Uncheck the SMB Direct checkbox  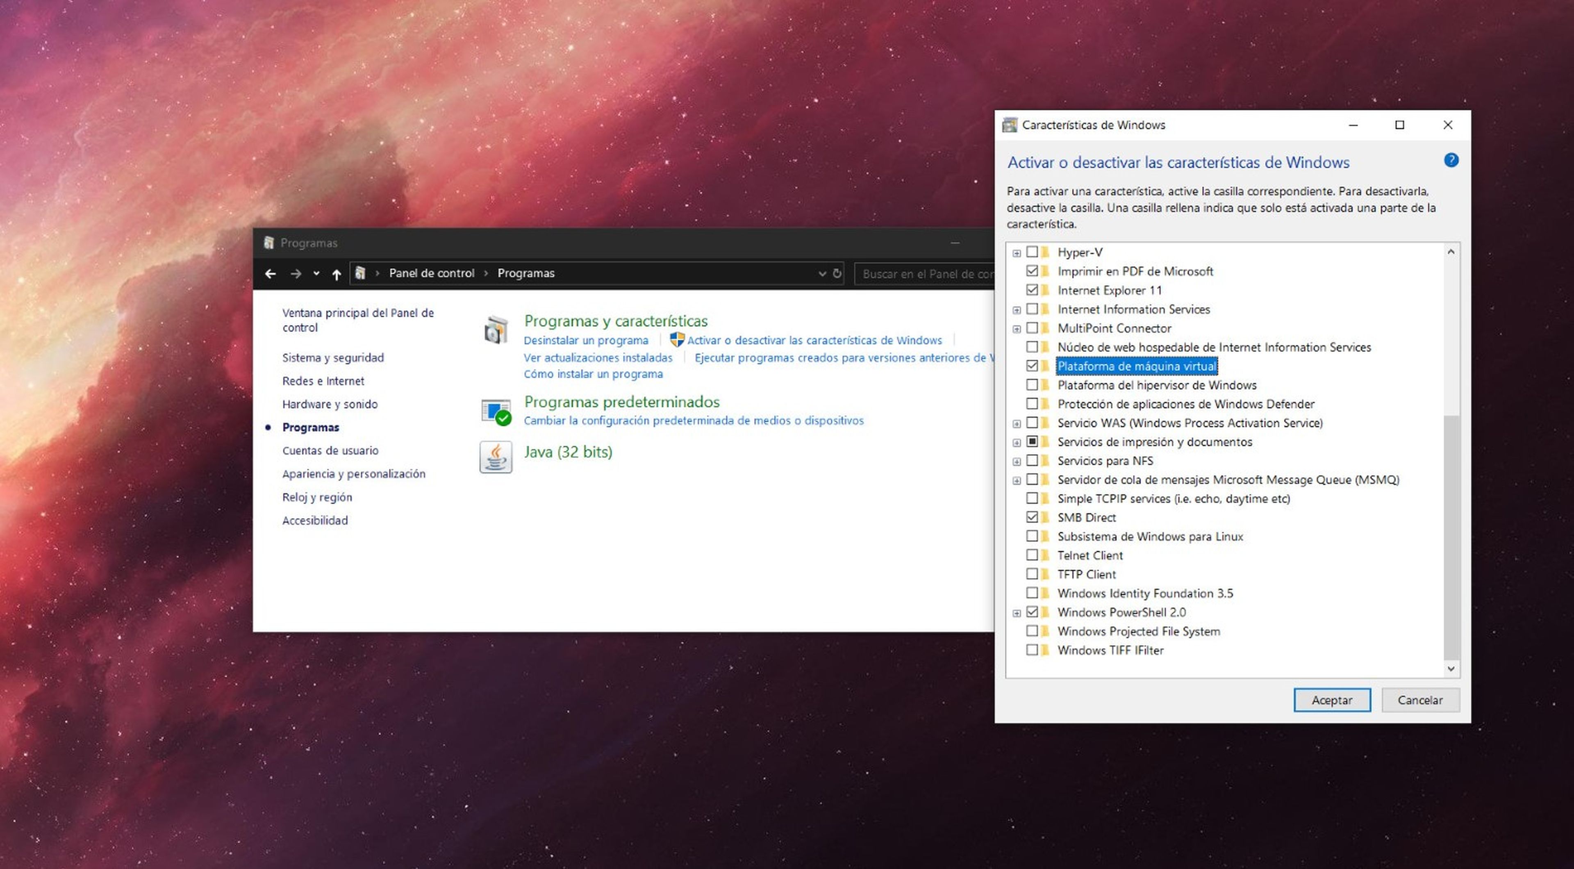1032,517
